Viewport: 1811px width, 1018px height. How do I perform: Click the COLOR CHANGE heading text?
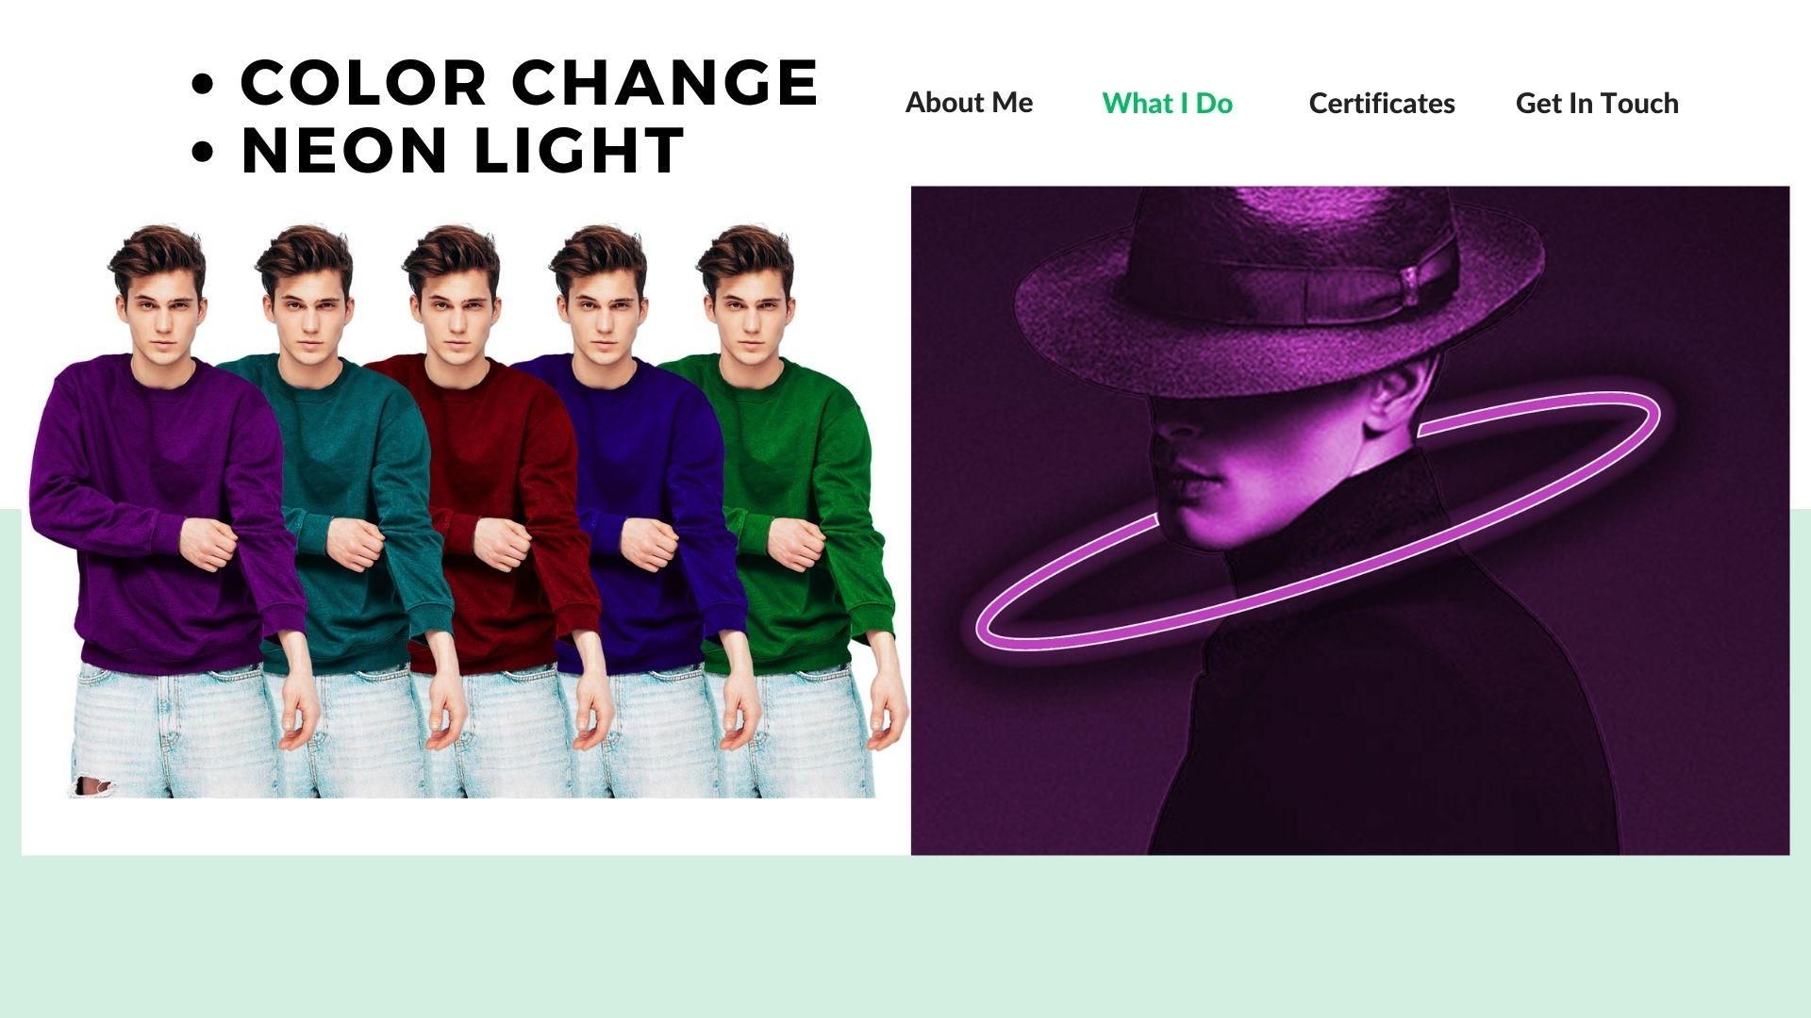click(x=529, y=82)
